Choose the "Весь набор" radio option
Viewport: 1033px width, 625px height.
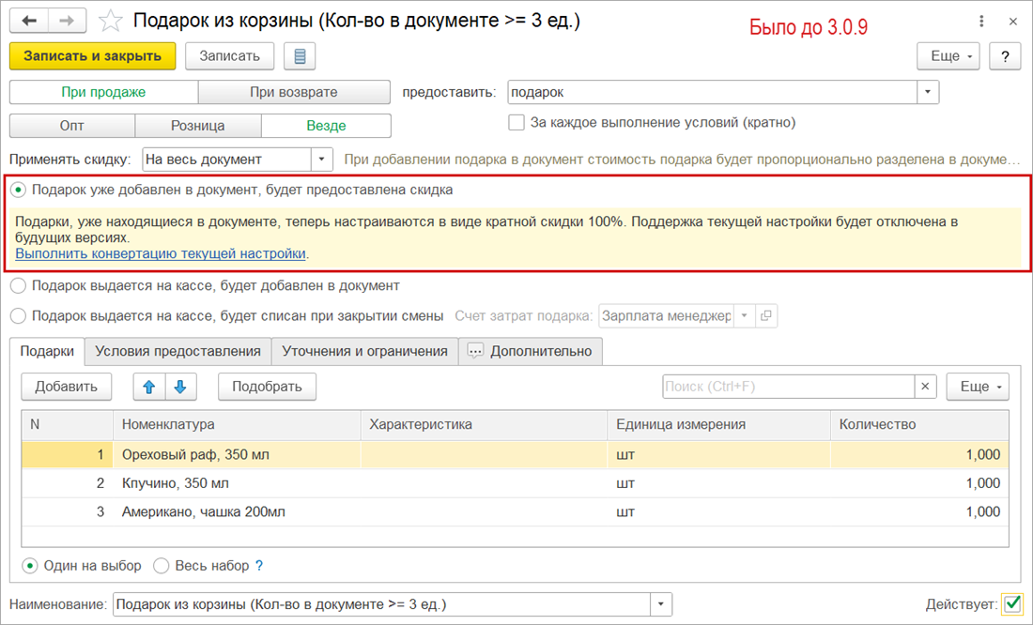162,566
